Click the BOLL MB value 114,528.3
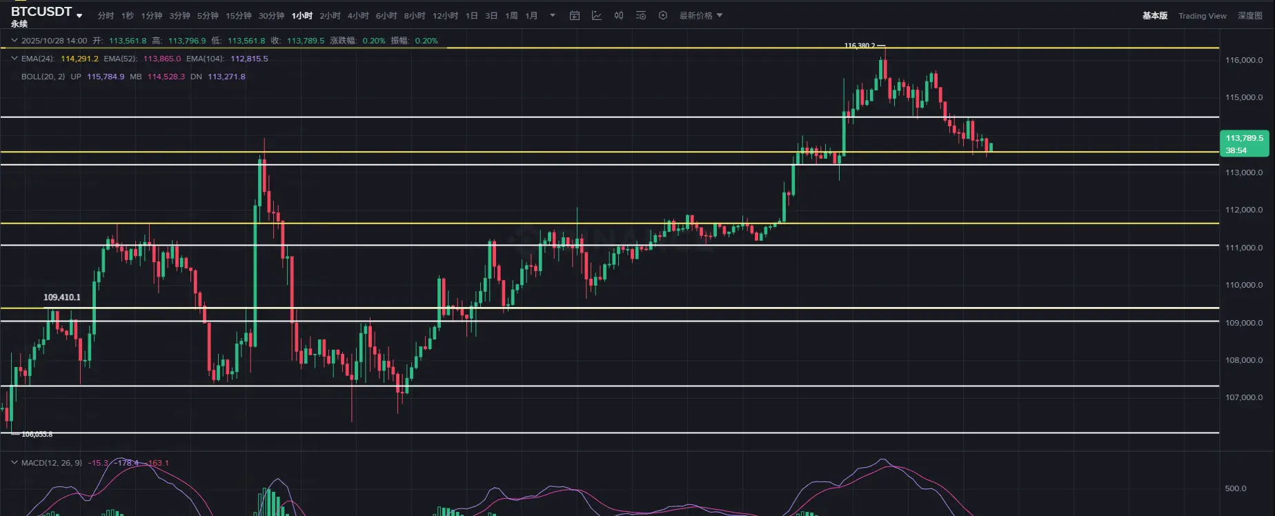Screen dimensions: 1275x516 click(x=166, y=77)
